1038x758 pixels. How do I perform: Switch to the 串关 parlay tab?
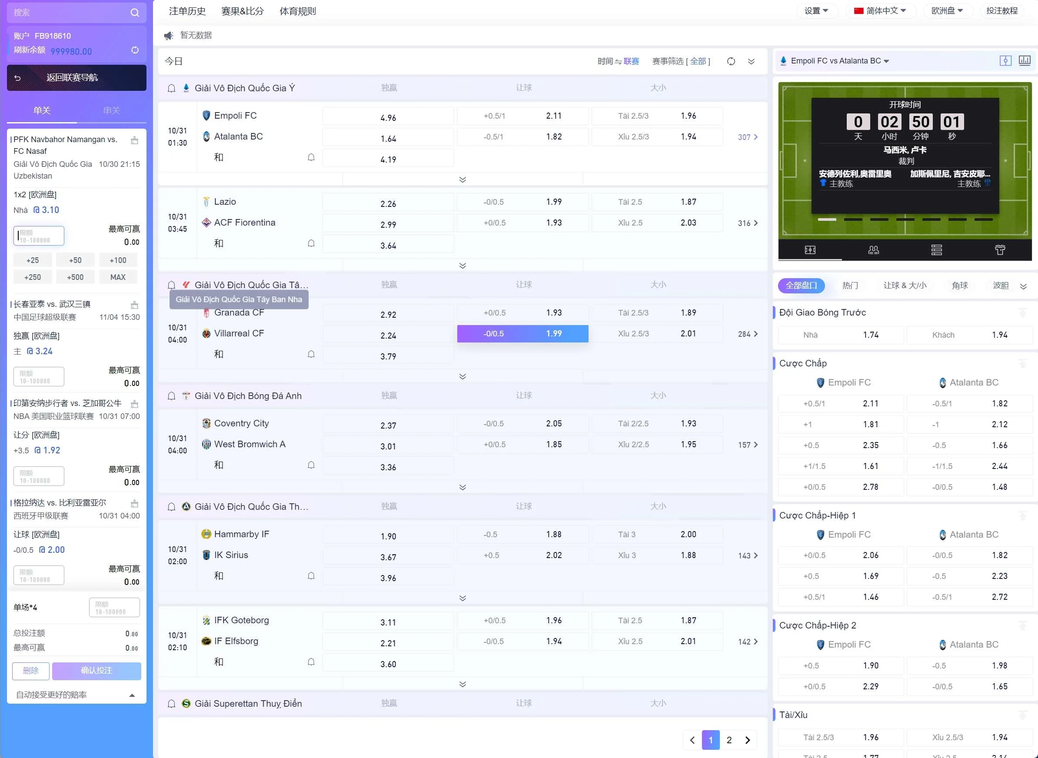coord(112,110)
